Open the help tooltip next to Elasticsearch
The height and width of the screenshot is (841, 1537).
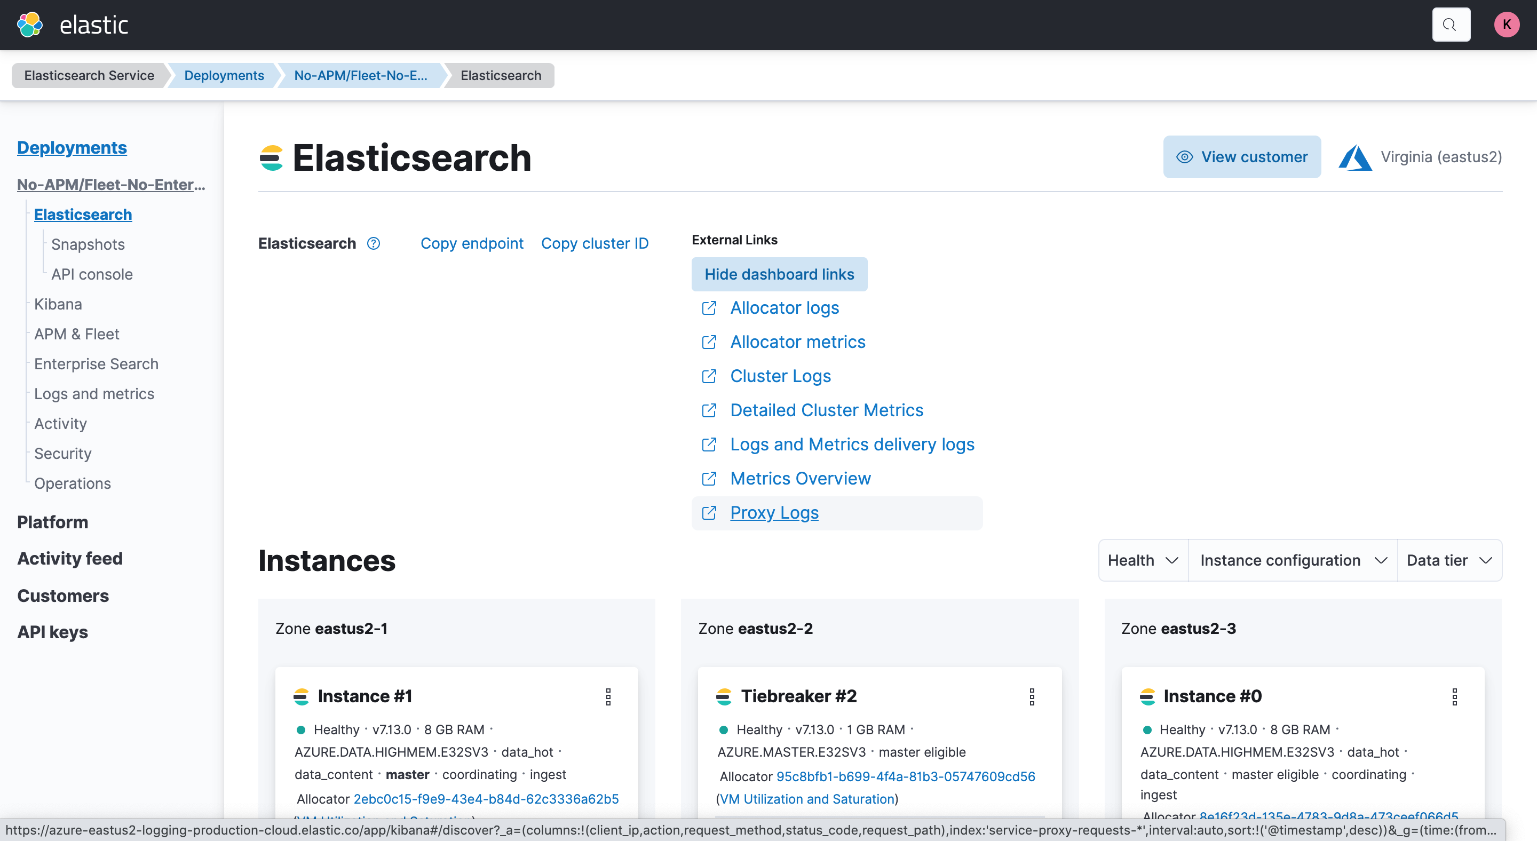(374, 243)
